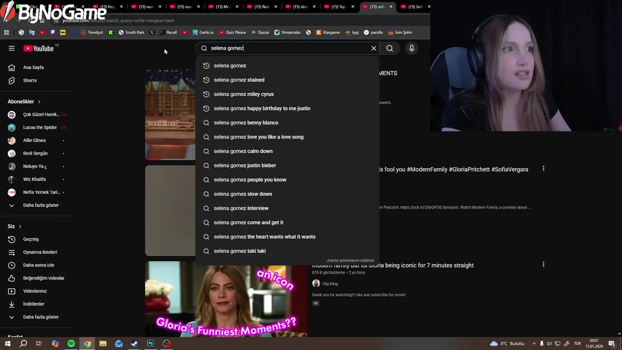The image size is (622, 350).
Task: Switch to the '(15) Top' browser tab
Action: 338,7
